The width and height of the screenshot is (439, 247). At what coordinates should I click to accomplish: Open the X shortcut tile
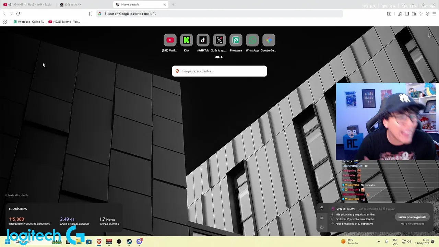(x=219, y=40)
